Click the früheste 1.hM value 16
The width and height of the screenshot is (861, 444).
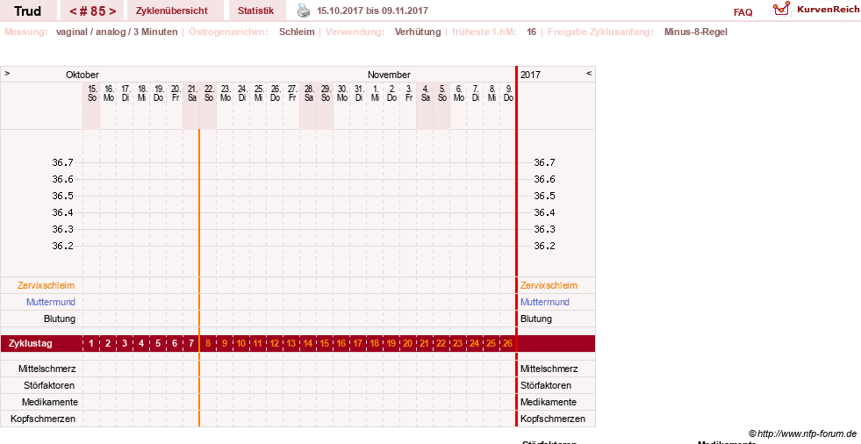[x=531, y=32]
